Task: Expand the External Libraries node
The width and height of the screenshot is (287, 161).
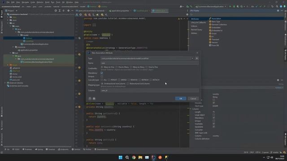Action: click(x=5, y=83)
